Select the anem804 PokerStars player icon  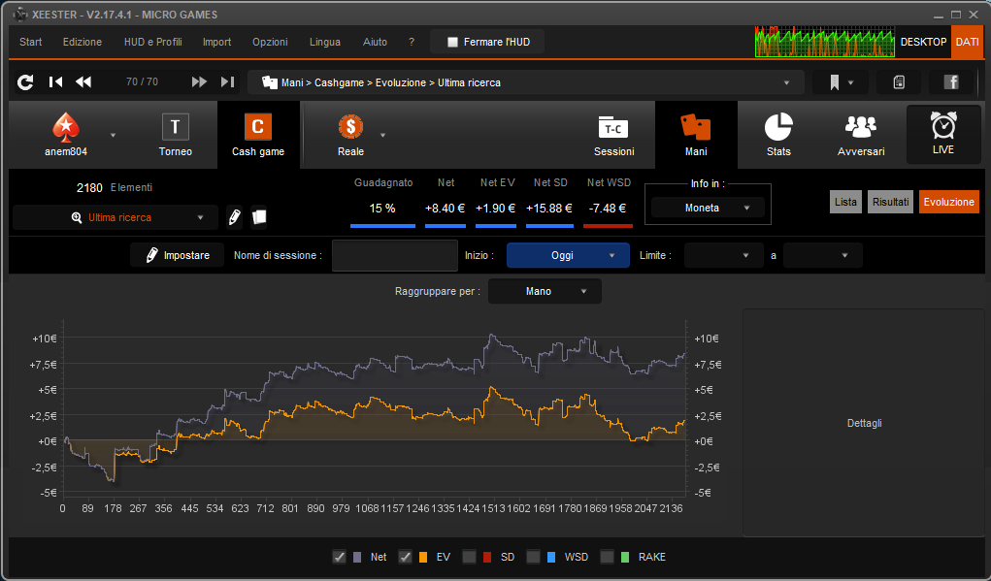click(x=66, y=127)
